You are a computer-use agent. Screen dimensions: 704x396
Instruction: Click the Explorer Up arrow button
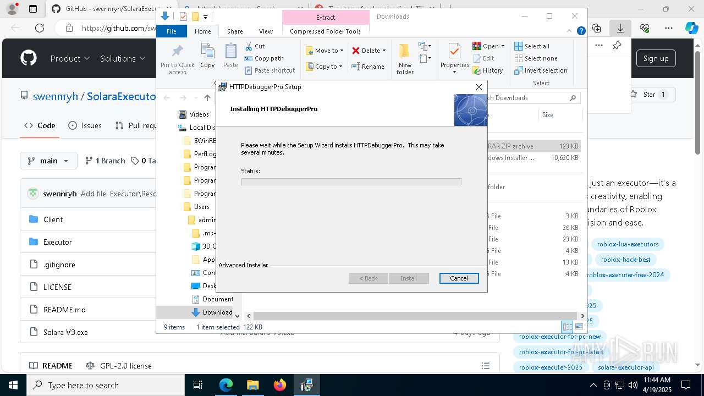point(207,98)
